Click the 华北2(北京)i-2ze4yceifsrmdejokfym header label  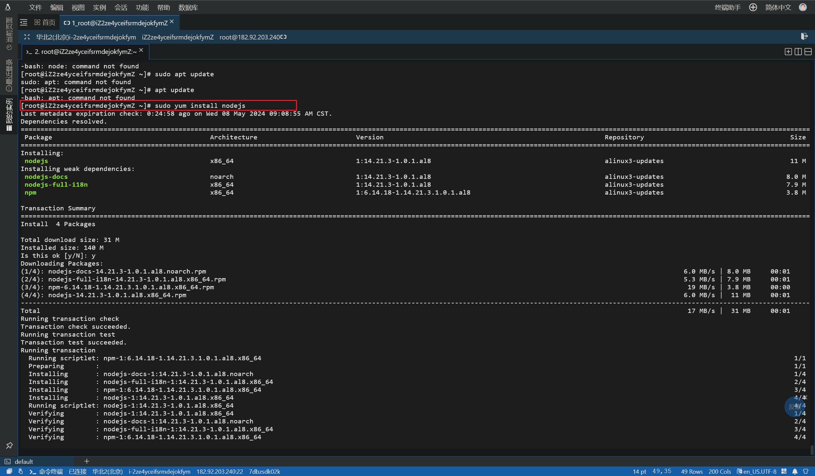point(86,37)
